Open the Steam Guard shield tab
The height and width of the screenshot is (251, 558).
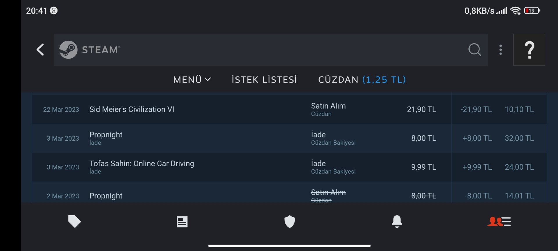(x=289, y=222)
